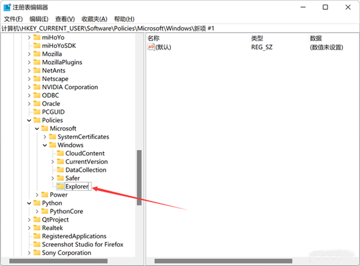Click the folder icon next to PCGUID
Viewport: 360px width, 266px height.
[x=36, y=112]
